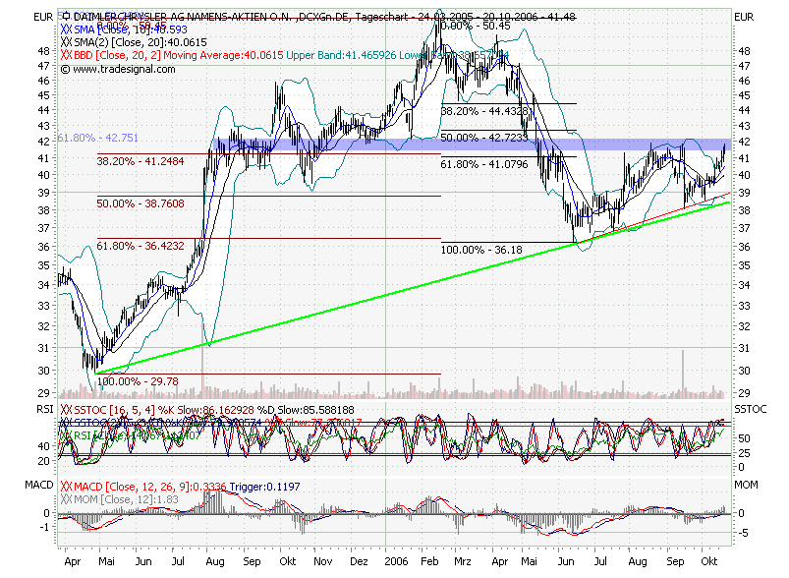Click the SSTOC [16, 5, 4] legend icon
The height and width of the screenshot is (578, 789).
(65, 407)
